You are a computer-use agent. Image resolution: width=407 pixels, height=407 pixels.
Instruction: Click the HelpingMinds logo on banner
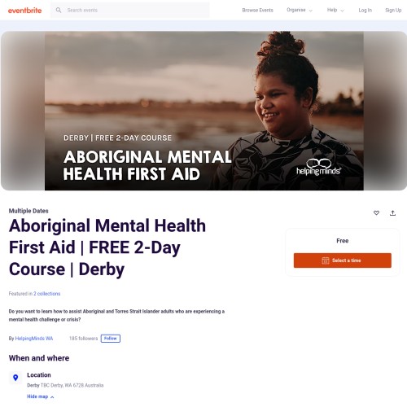[x=318, y=167]
